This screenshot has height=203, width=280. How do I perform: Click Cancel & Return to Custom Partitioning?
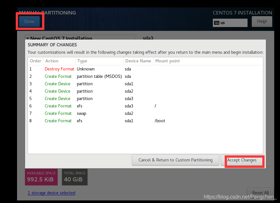pyautogui.click(x=175, y=160)
